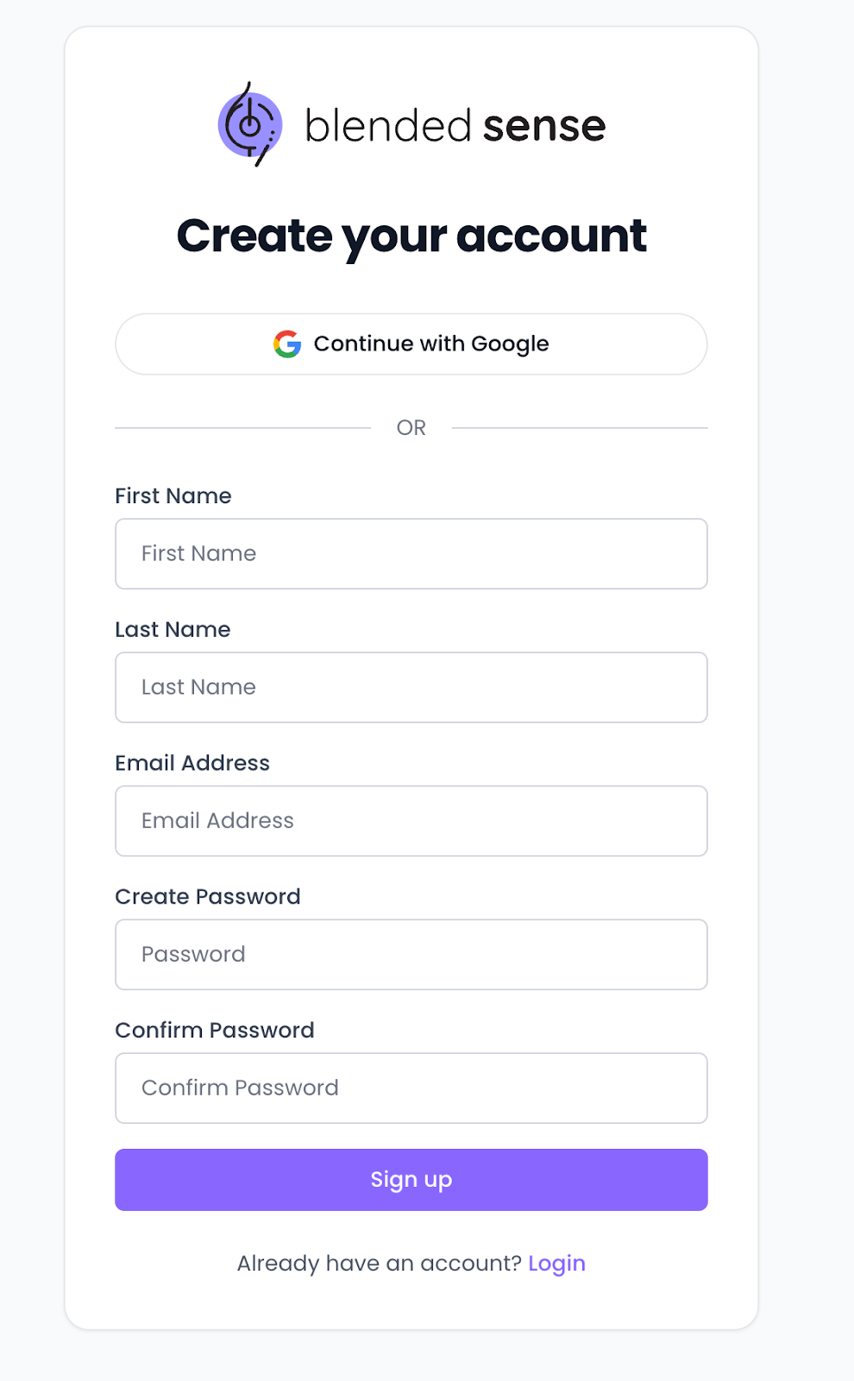854x1381 pixels.
Task: Click into the Last Name field
Action: [411, 688]
